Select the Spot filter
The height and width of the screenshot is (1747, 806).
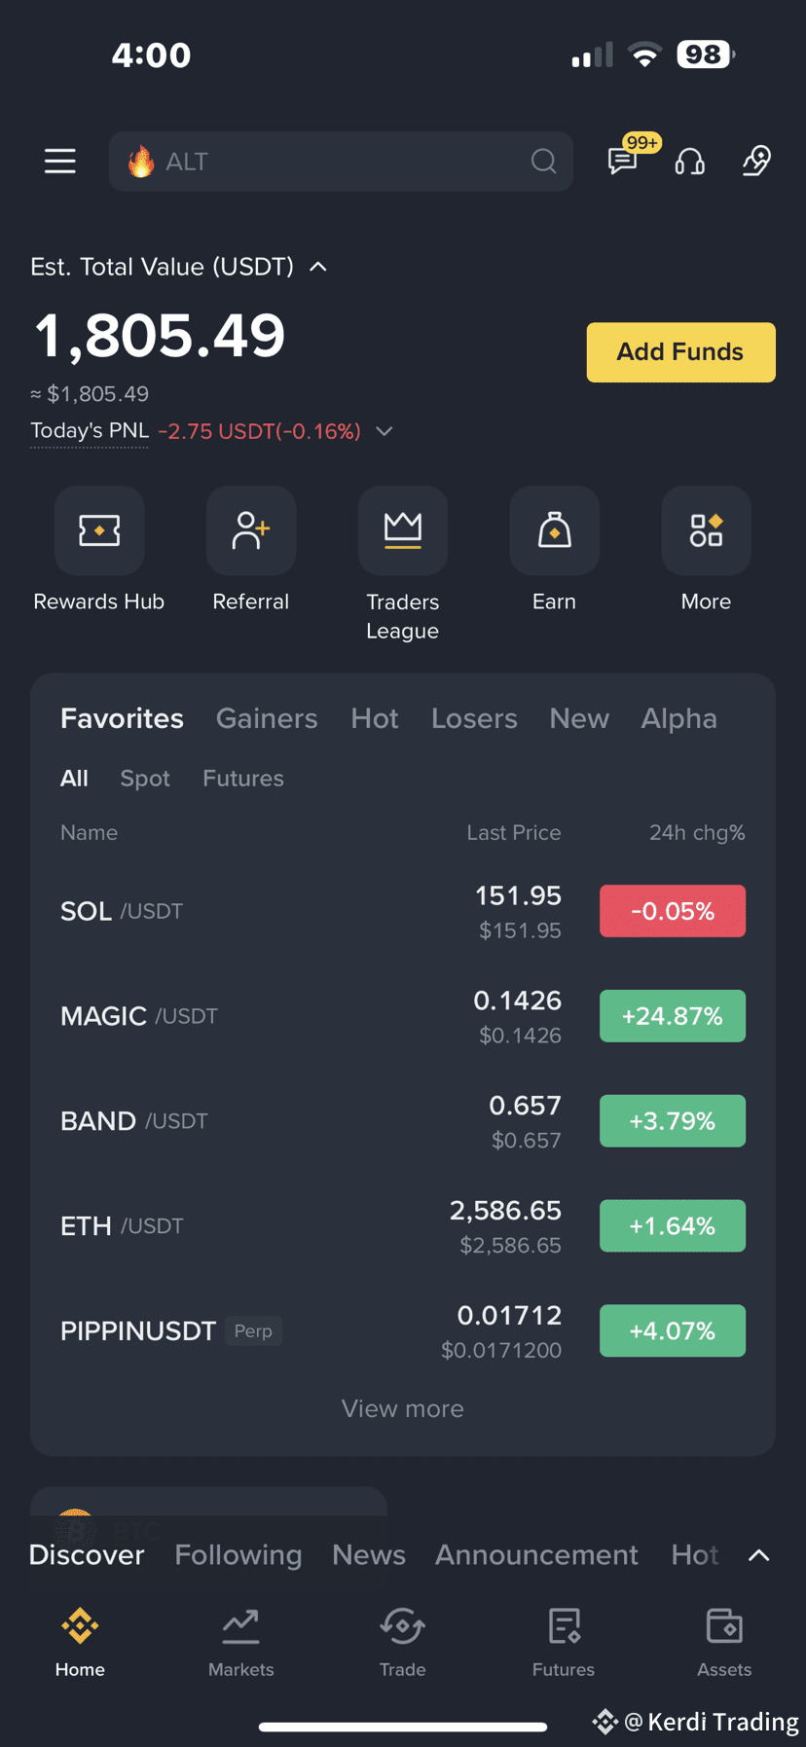point(145,779)
